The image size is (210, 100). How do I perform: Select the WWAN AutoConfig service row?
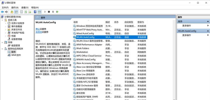click(110, 59)
